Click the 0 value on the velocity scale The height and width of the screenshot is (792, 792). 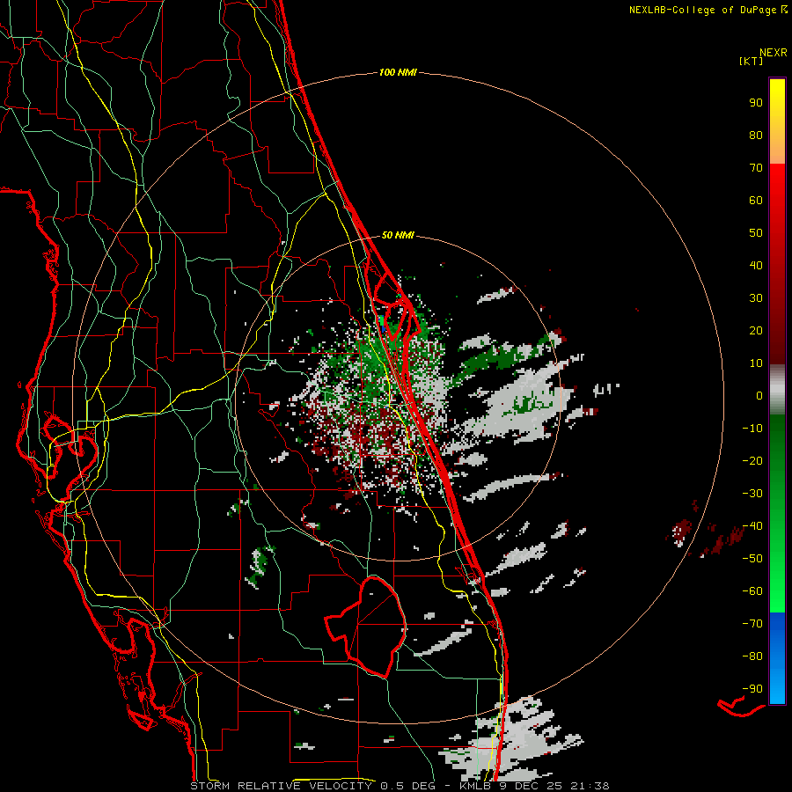[x=759, y=396]
